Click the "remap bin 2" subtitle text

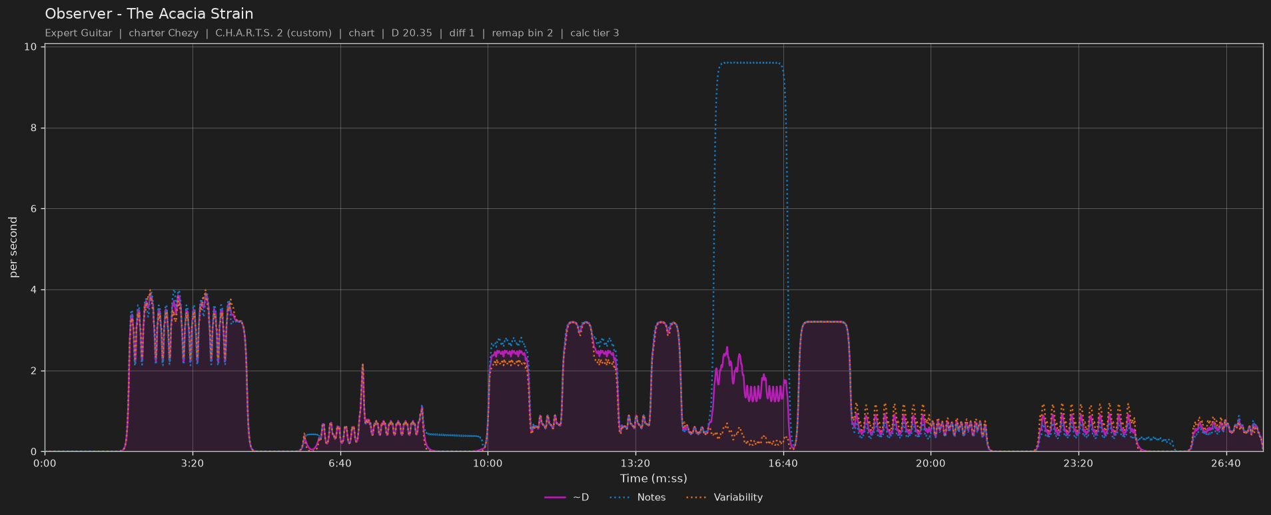click(x=522, y=33)
